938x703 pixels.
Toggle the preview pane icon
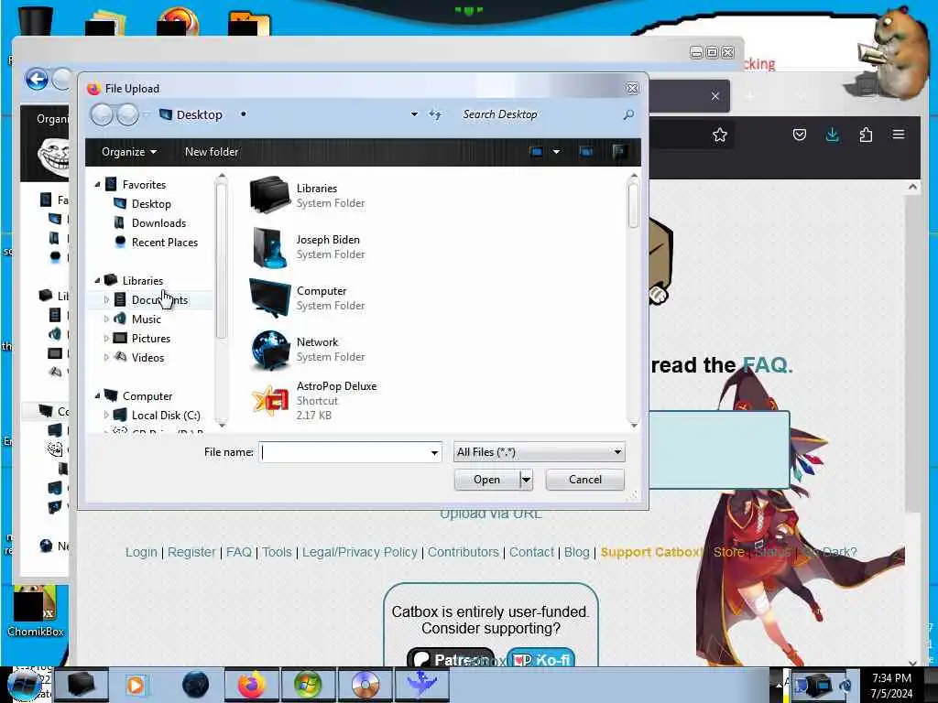[586, 152]
